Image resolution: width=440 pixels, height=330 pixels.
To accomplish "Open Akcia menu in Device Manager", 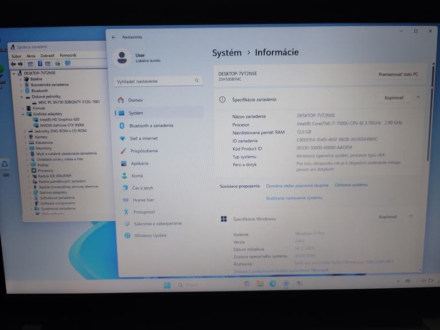I will pyautogui.click(x=31, y=56).
